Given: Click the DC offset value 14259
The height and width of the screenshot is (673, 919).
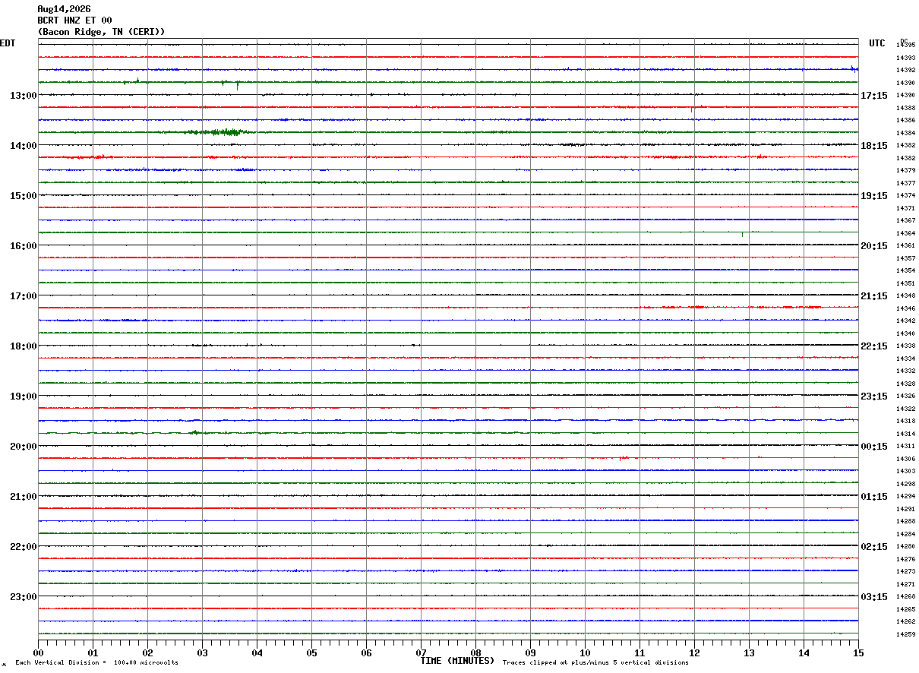Looking at the screenshot, I should coord(905,634).
